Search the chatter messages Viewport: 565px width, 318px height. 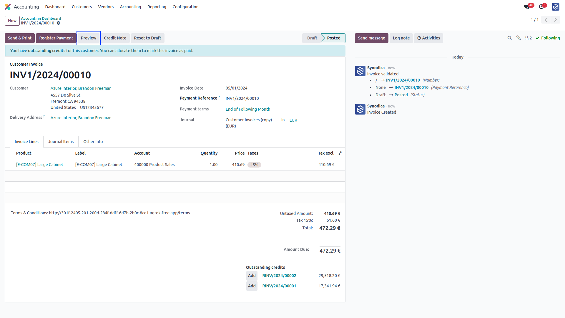click(x=510, y=38)
